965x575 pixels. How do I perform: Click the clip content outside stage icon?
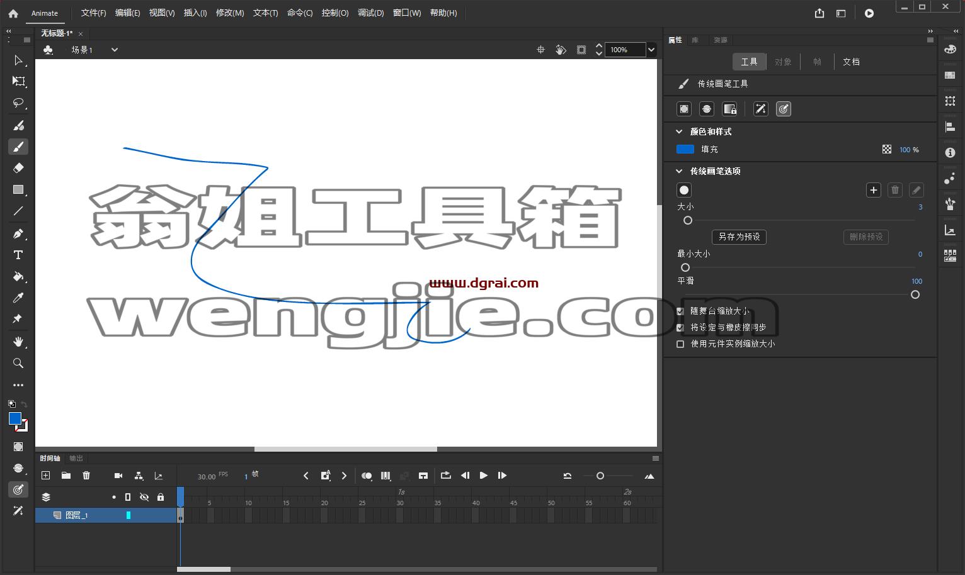[x=581, y=50]
